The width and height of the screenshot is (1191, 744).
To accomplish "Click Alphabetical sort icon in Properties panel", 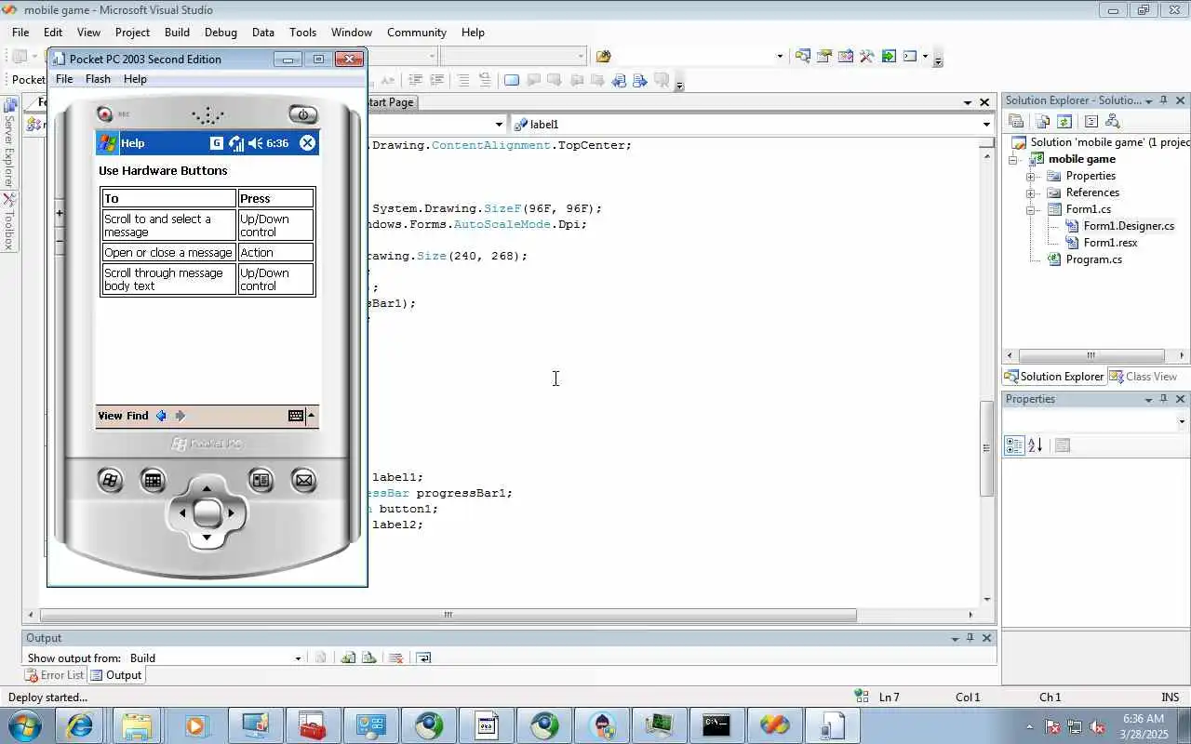I will (1036, 445).
